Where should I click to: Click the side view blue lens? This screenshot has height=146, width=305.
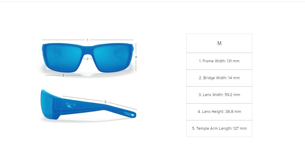(x=47, y=104)
